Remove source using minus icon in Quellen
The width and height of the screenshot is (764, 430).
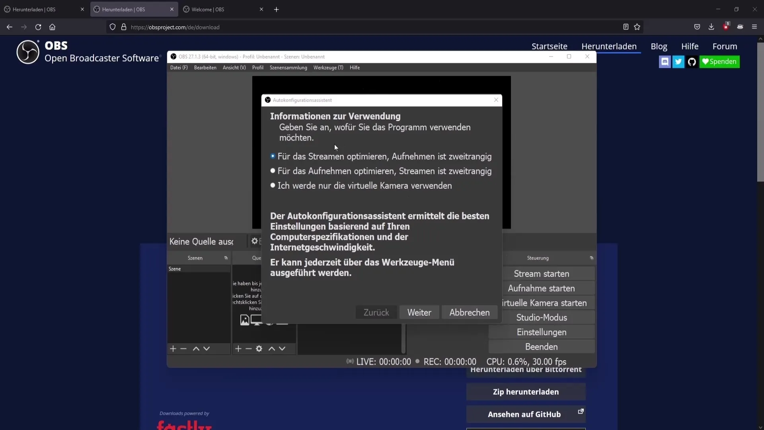coord(249,349)
